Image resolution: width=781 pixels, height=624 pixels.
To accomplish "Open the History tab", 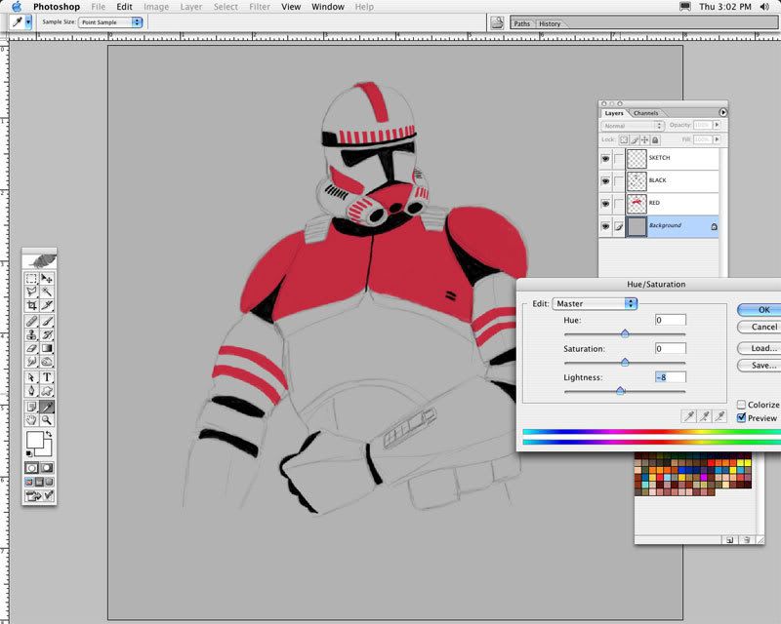I will tap(550, 23).
